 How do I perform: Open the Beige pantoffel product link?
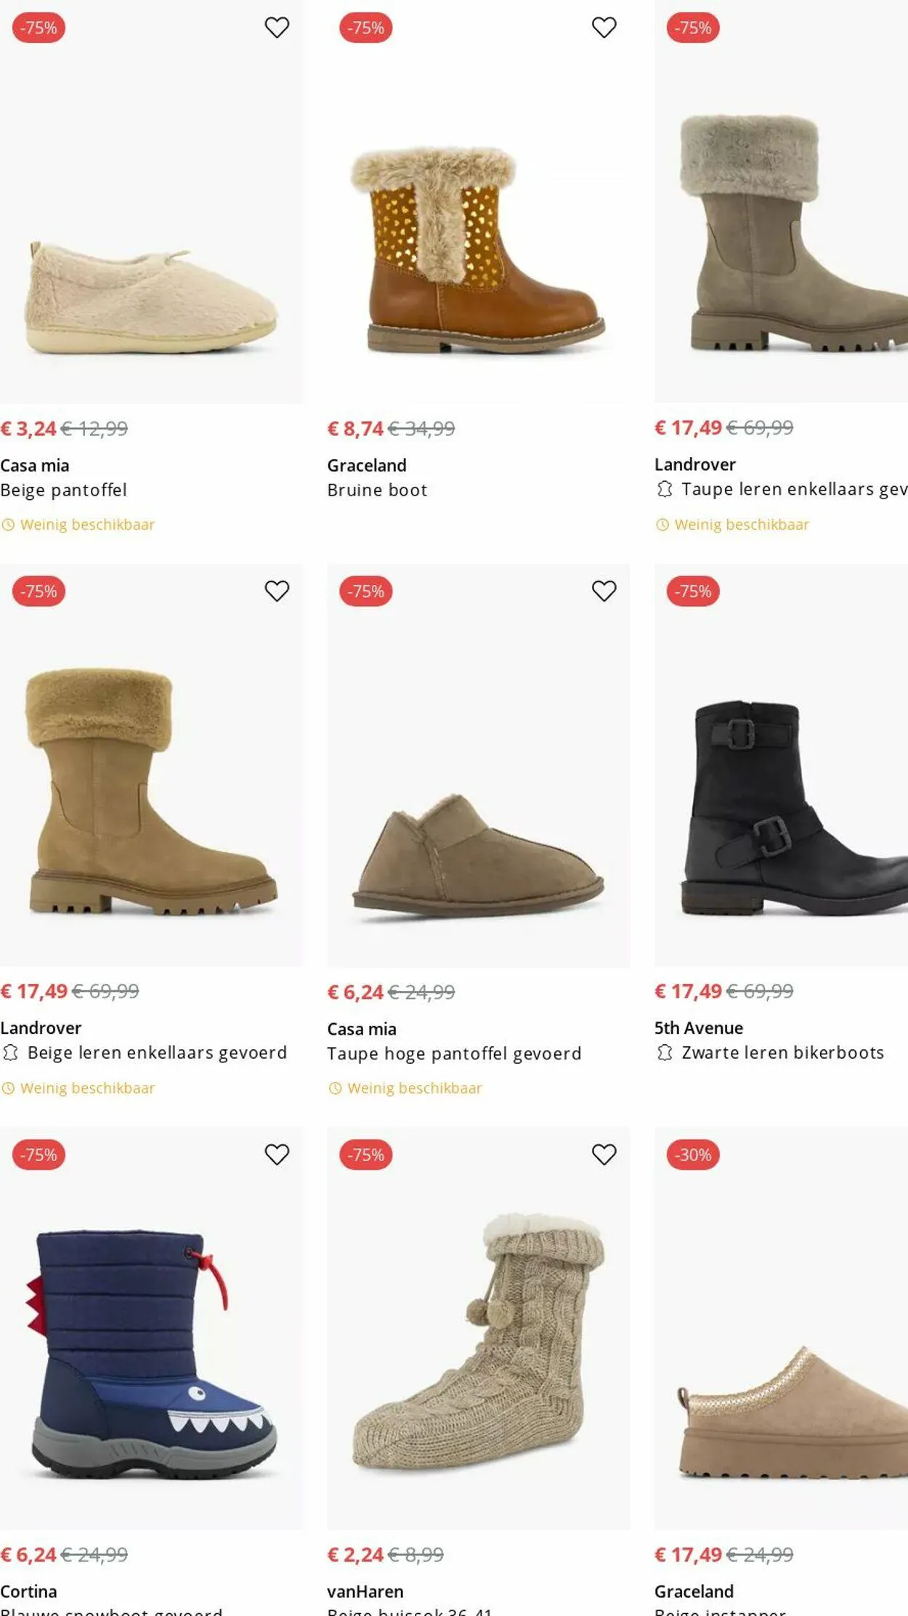point(64,490)
